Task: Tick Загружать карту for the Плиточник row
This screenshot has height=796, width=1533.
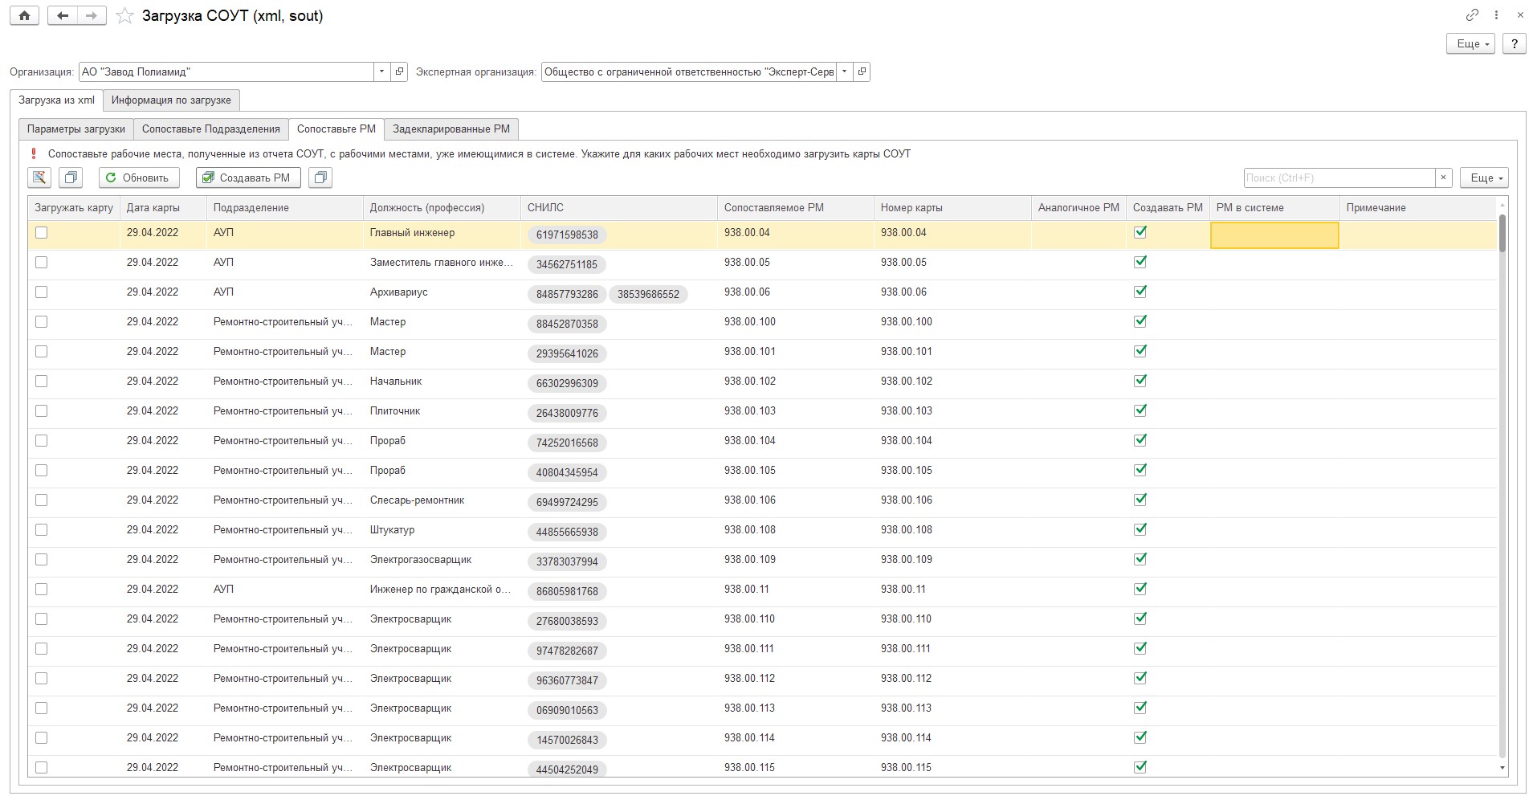Action: click(42, 411)
